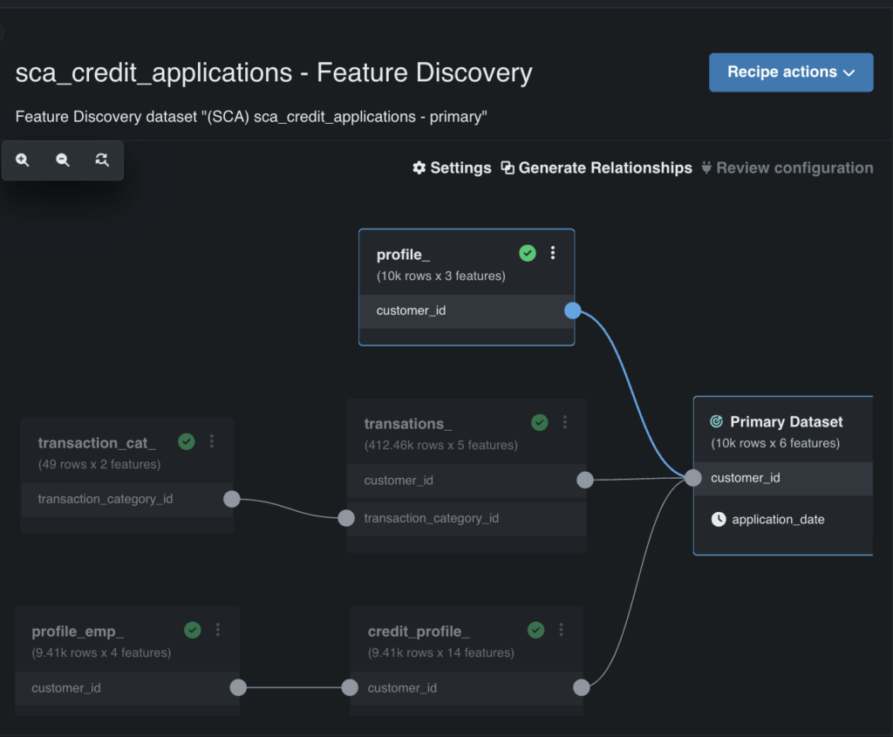Click the green check status on transations_ node
The height and width of the screenshot is (737, 893).
[x=539, y=423]
